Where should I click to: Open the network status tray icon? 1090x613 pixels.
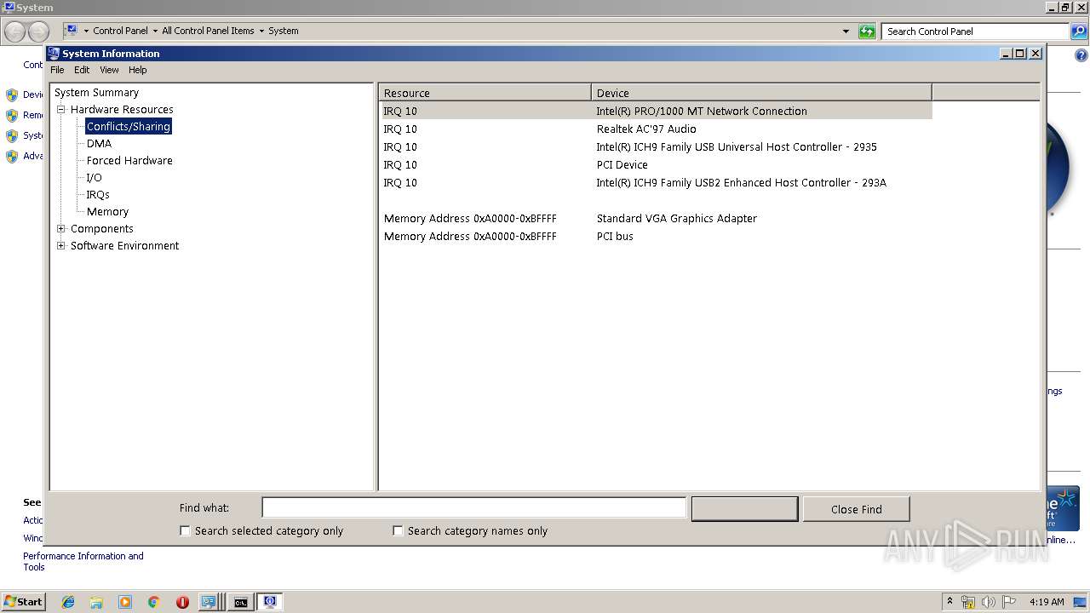(x=968, y=602)
